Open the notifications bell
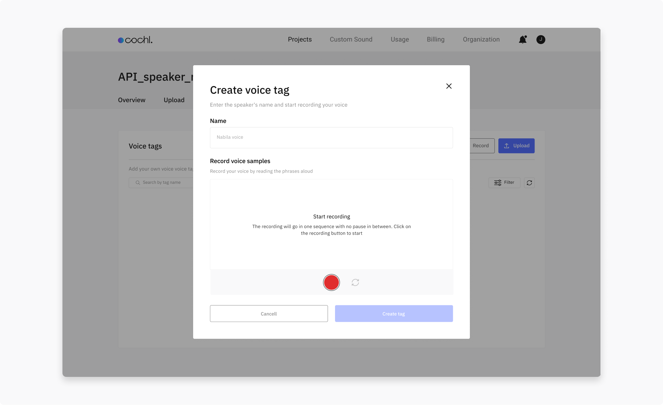This screenshot has width=663, height=405. point(523,39)
